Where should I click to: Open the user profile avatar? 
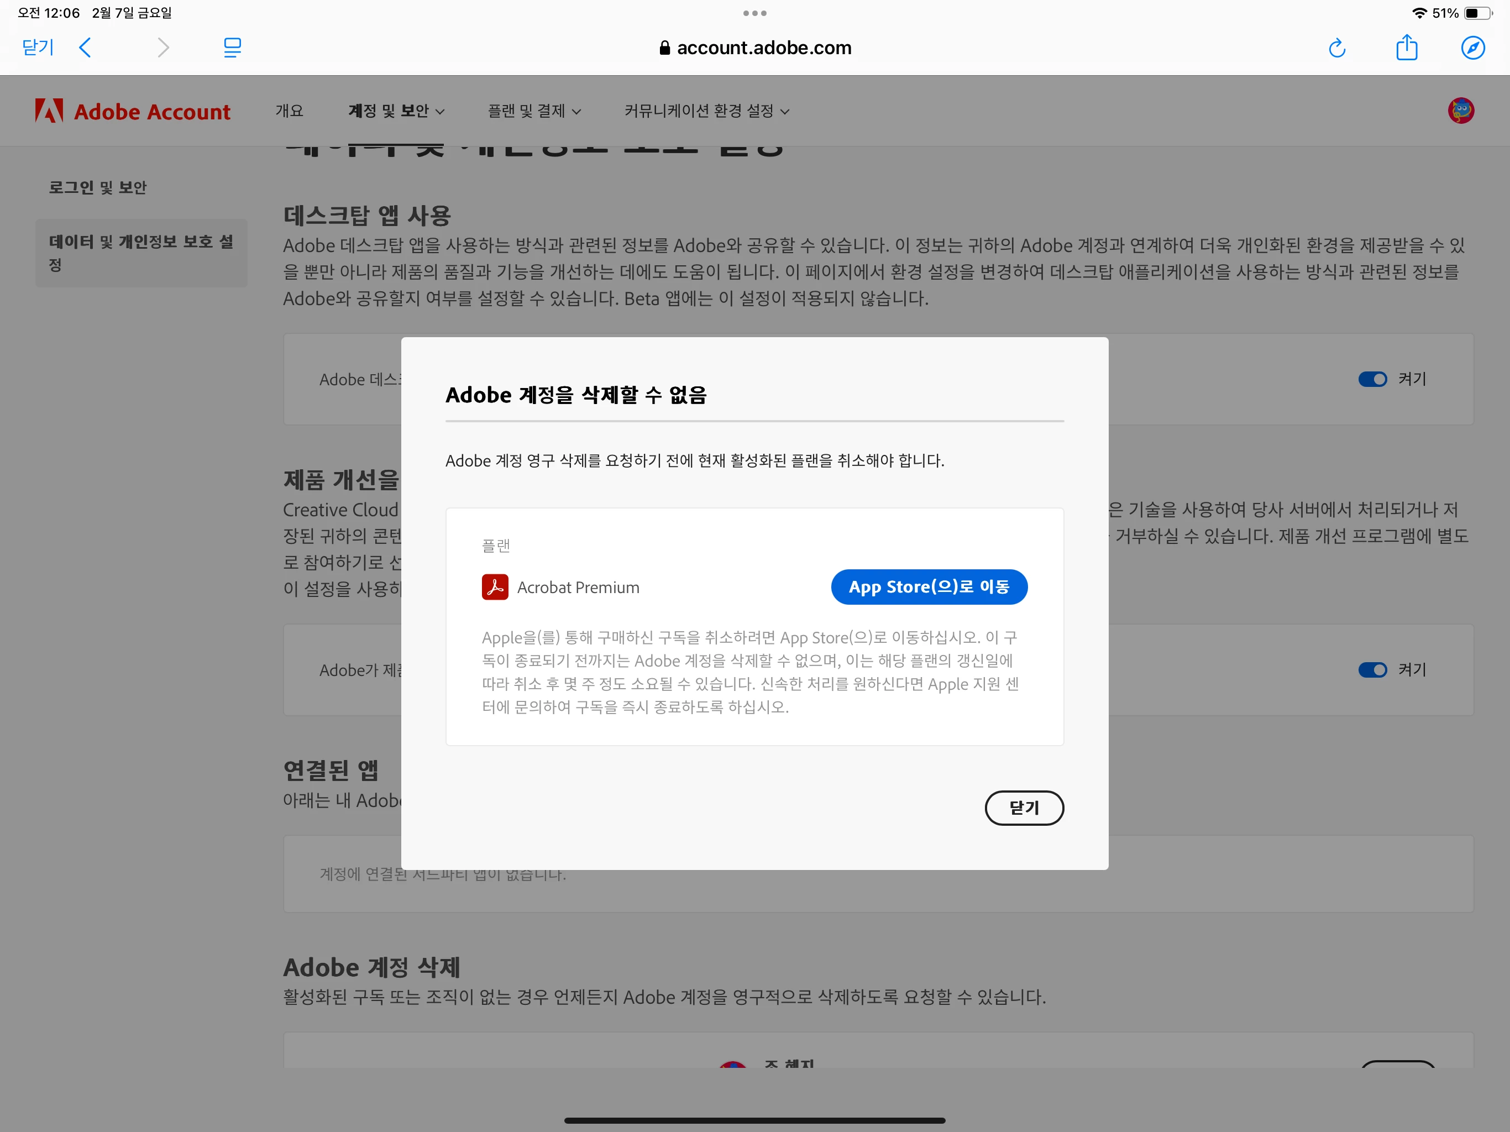pyautogui.click(x=1460, y=111)
